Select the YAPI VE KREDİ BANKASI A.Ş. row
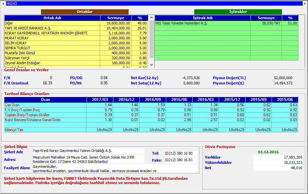This screenshot has width=308, height=194. (x=76, y=28)
